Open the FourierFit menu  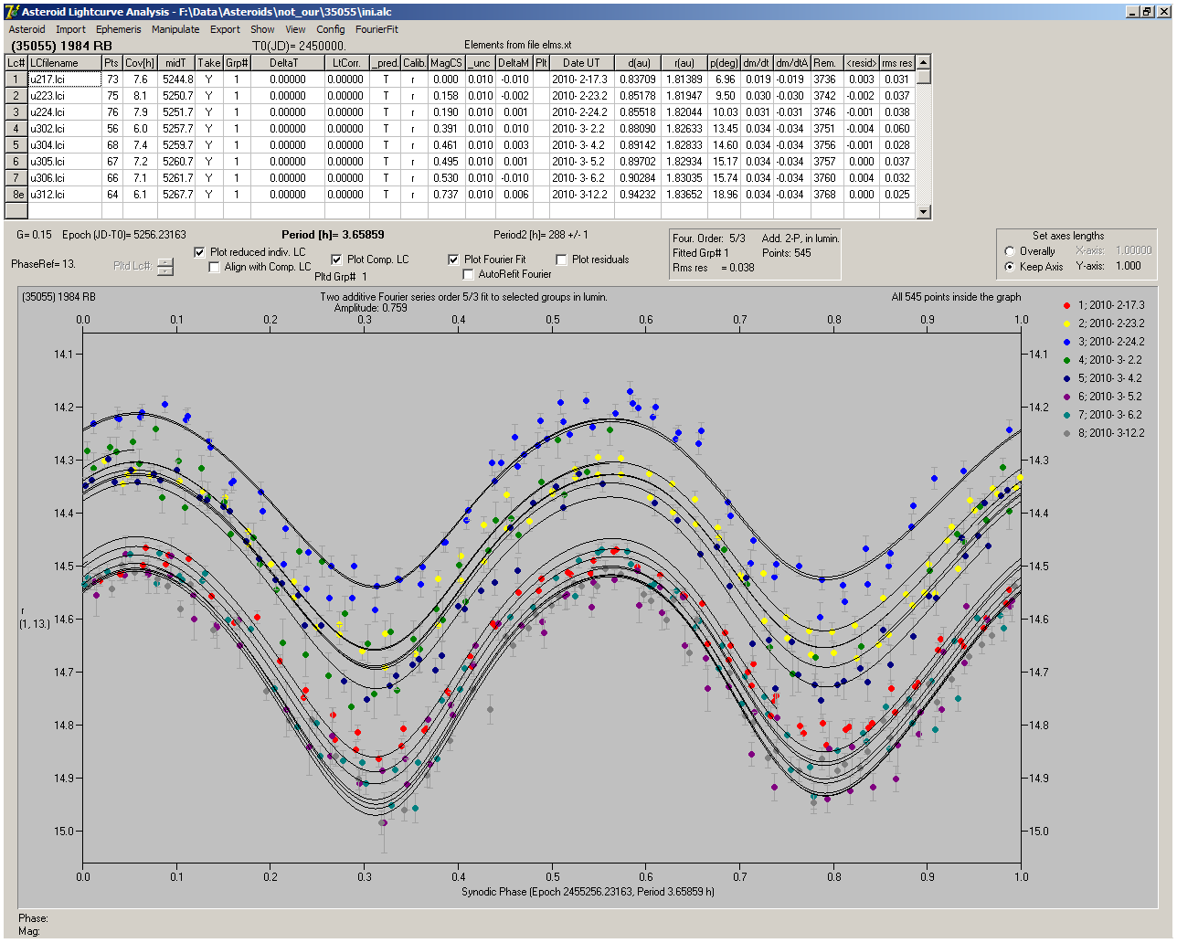[376, 29]
